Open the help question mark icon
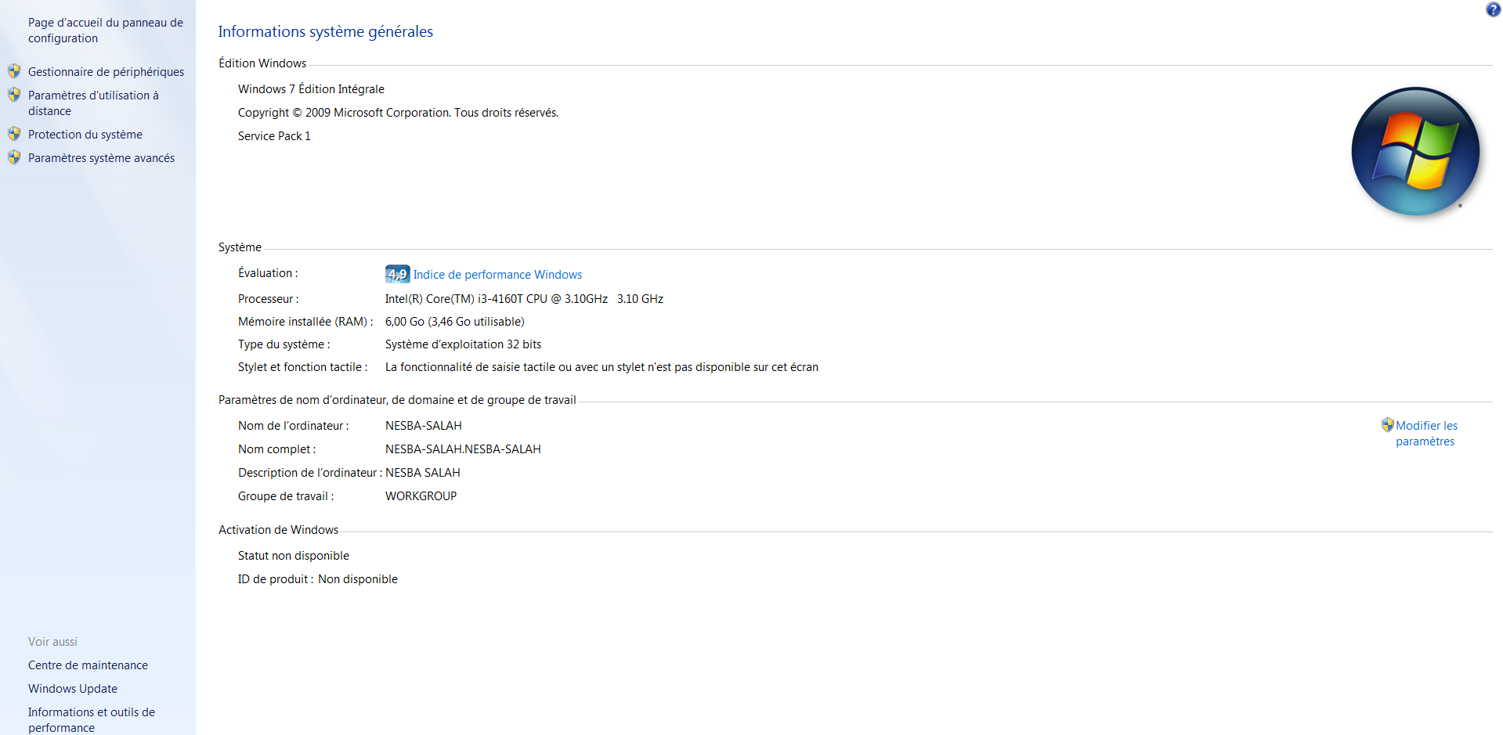This screenshot has height=735, width=1503. tap(1493, 9)
